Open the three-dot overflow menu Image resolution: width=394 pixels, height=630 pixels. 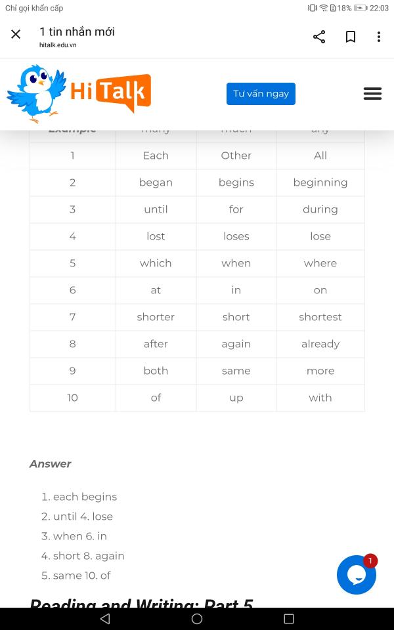(x=379, y=37)
